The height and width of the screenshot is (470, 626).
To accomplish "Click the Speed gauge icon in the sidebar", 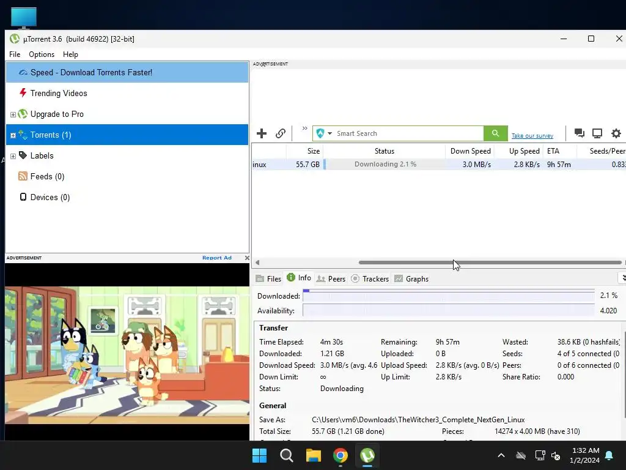I will 23,72.
